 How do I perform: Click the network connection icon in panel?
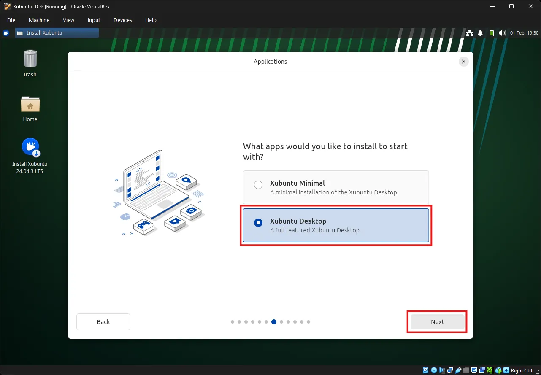tap(469, 33)
